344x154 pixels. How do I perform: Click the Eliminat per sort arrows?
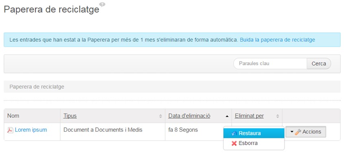point(278,116)
